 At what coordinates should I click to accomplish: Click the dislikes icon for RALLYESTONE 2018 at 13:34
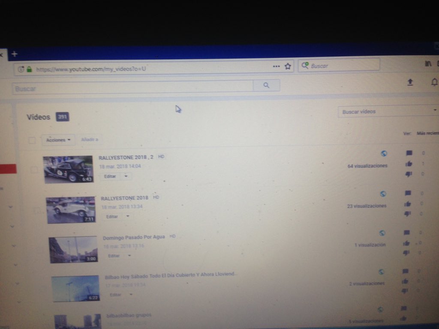pos(407,214)
